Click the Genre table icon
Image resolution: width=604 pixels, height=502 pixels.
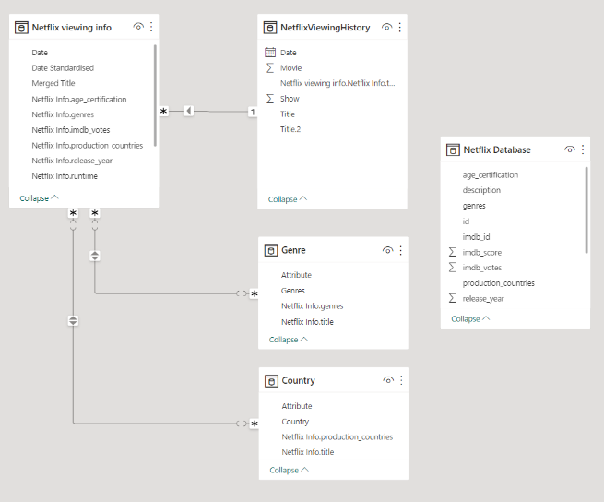coord(271,250)
